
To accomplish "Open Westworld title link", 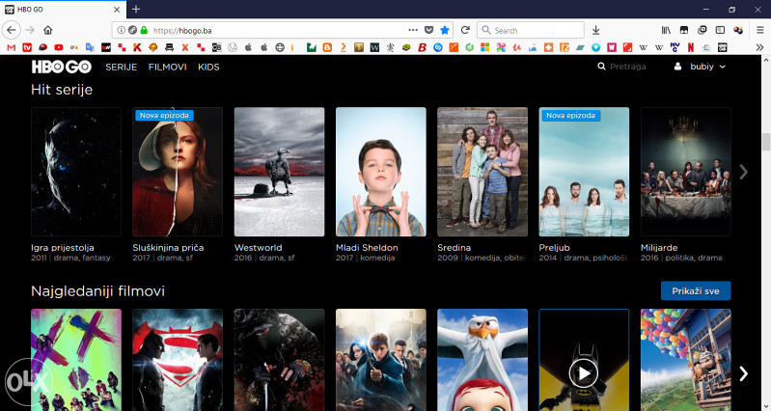I will coord(259,247).
